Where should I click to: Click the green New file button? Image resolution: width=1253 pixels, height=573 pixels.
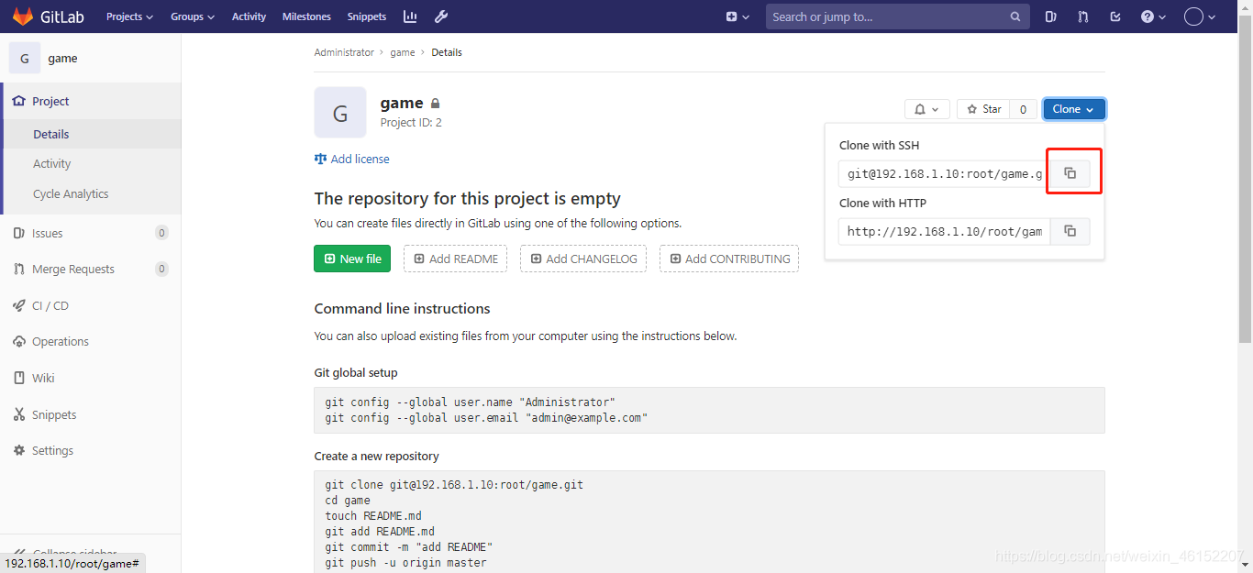pyautogui.click(x=352, y=259)
